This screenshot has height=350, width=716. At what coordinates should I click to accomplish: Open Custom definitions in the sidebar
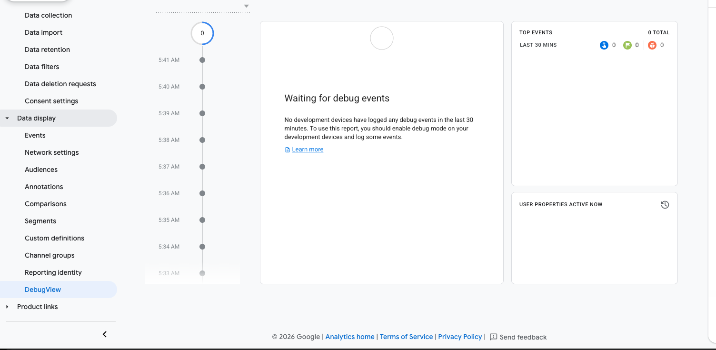(54, 238)
